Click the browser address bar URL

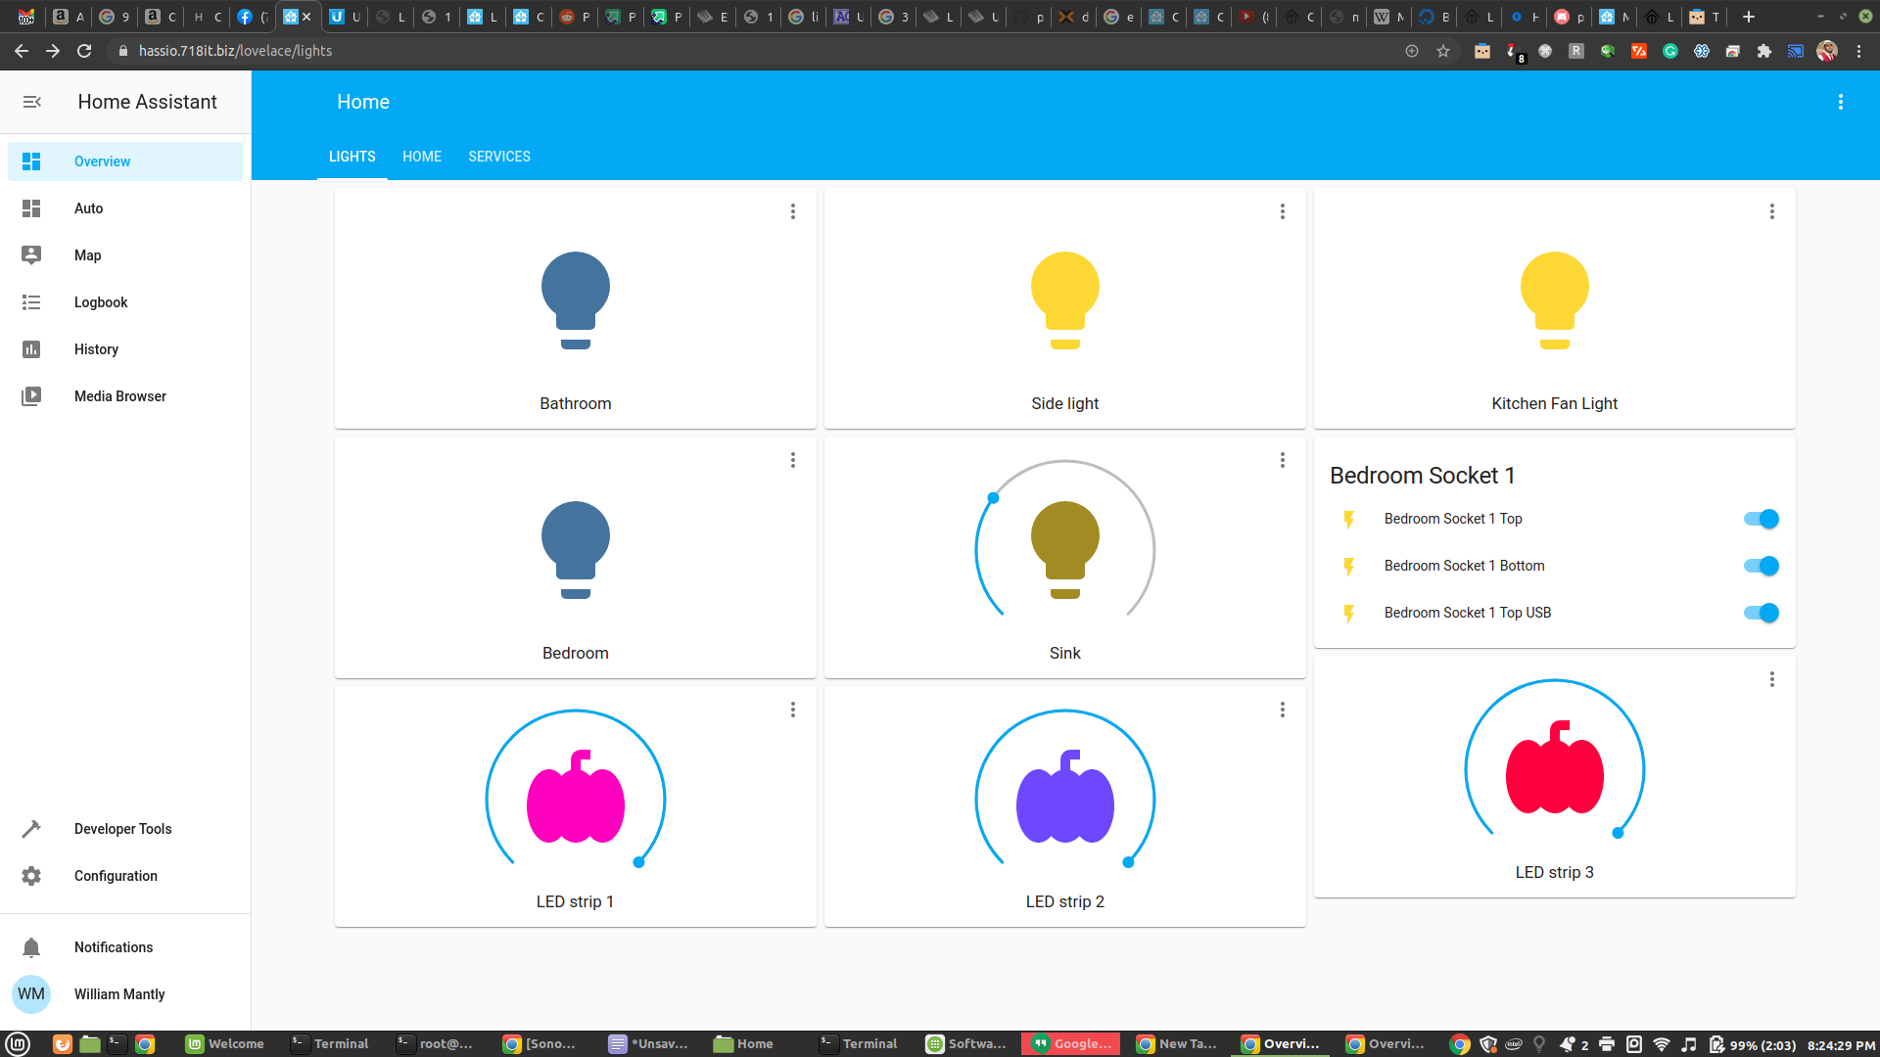pos(235,51)
